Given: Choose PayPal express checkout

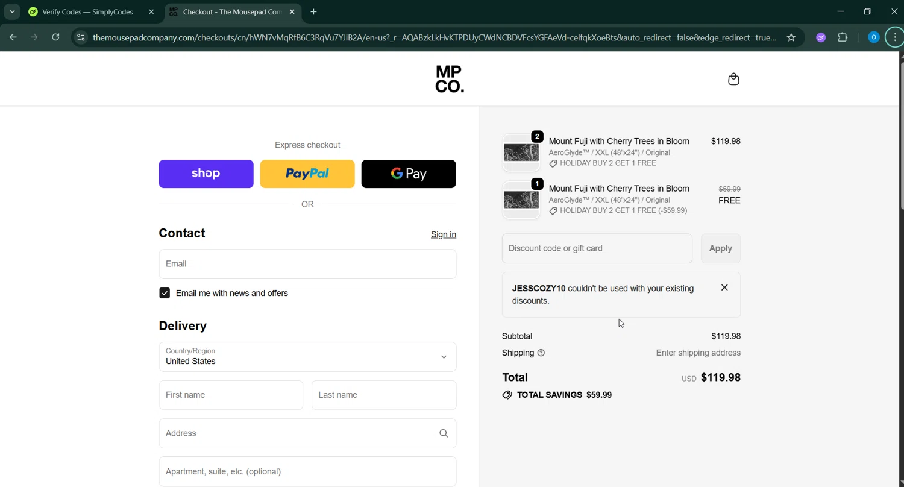Looking at the screenshot, I should 307,174.
